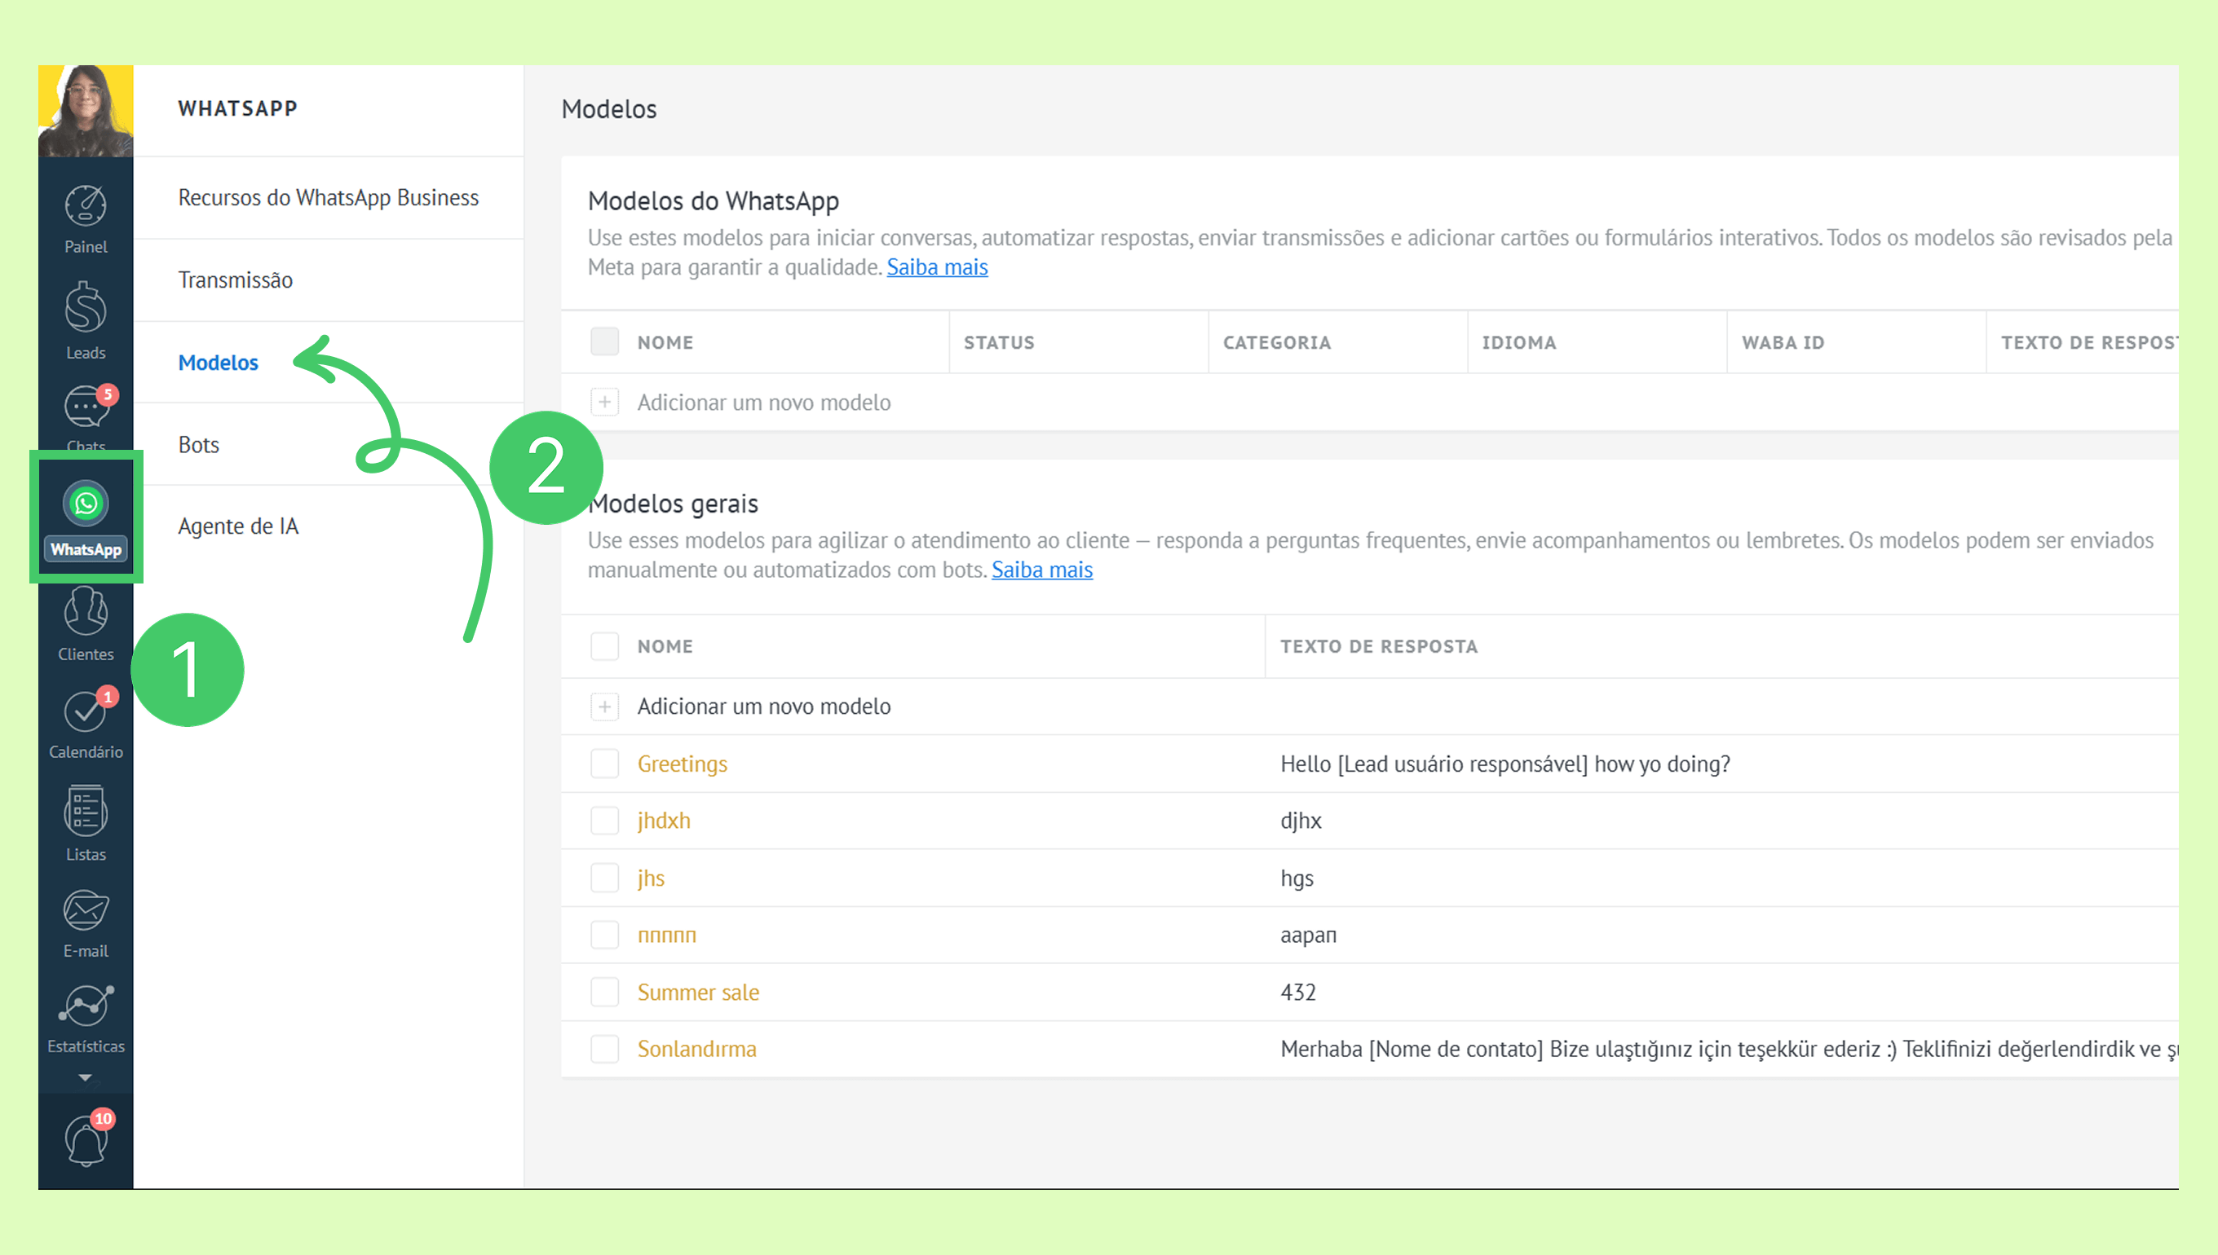Image resolution: width=2218 pixels, height=1255 pixels.
Task: Open the Transmissão menu item
Action: point(236,280)
